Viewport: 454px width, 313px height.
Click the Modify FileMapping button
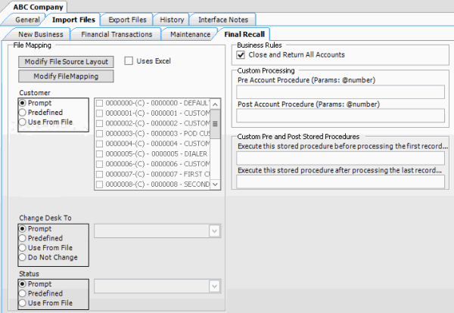coord(67,76)
